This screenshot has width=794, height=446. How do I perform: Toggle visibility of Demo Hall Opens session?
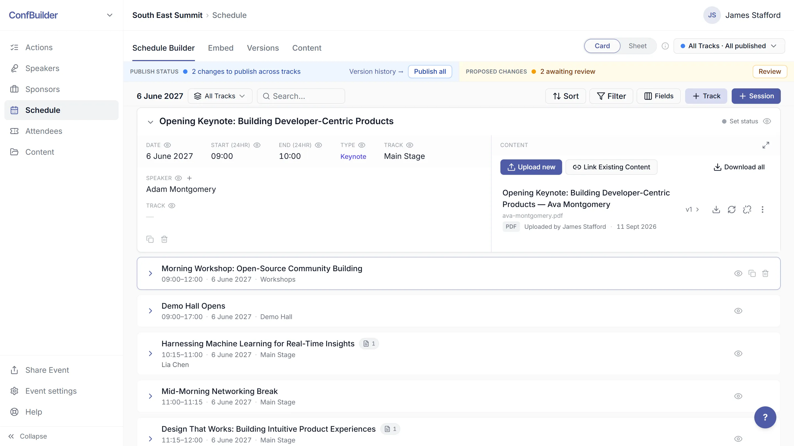[x=738, y=311]
